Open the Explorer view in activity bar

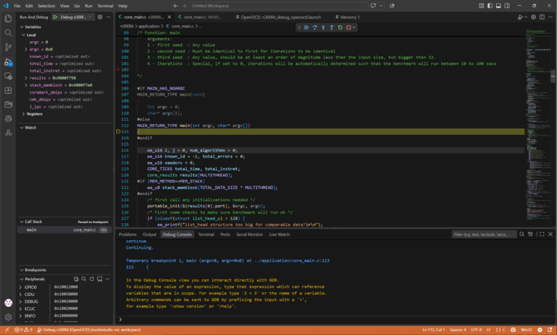(x=8, y=19)
